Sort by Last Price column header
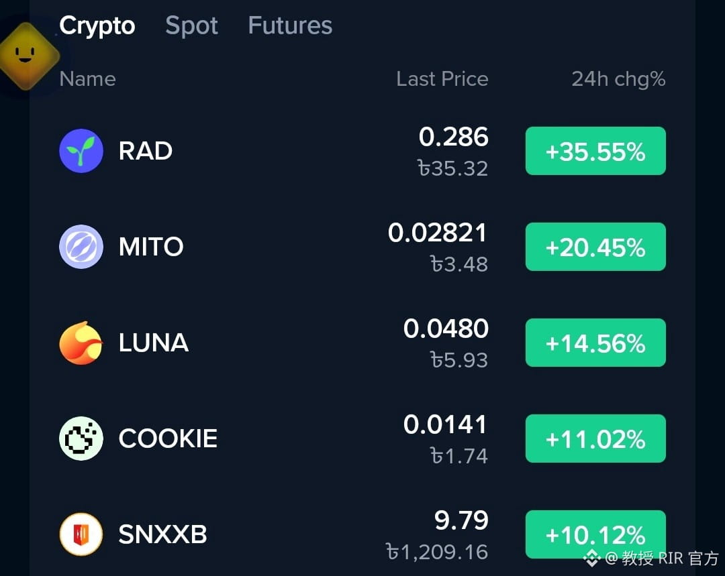725x576 pixels. [x=442, y=79]
